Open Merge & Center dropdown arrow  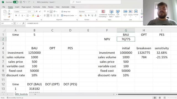click(x=76, y=15)
